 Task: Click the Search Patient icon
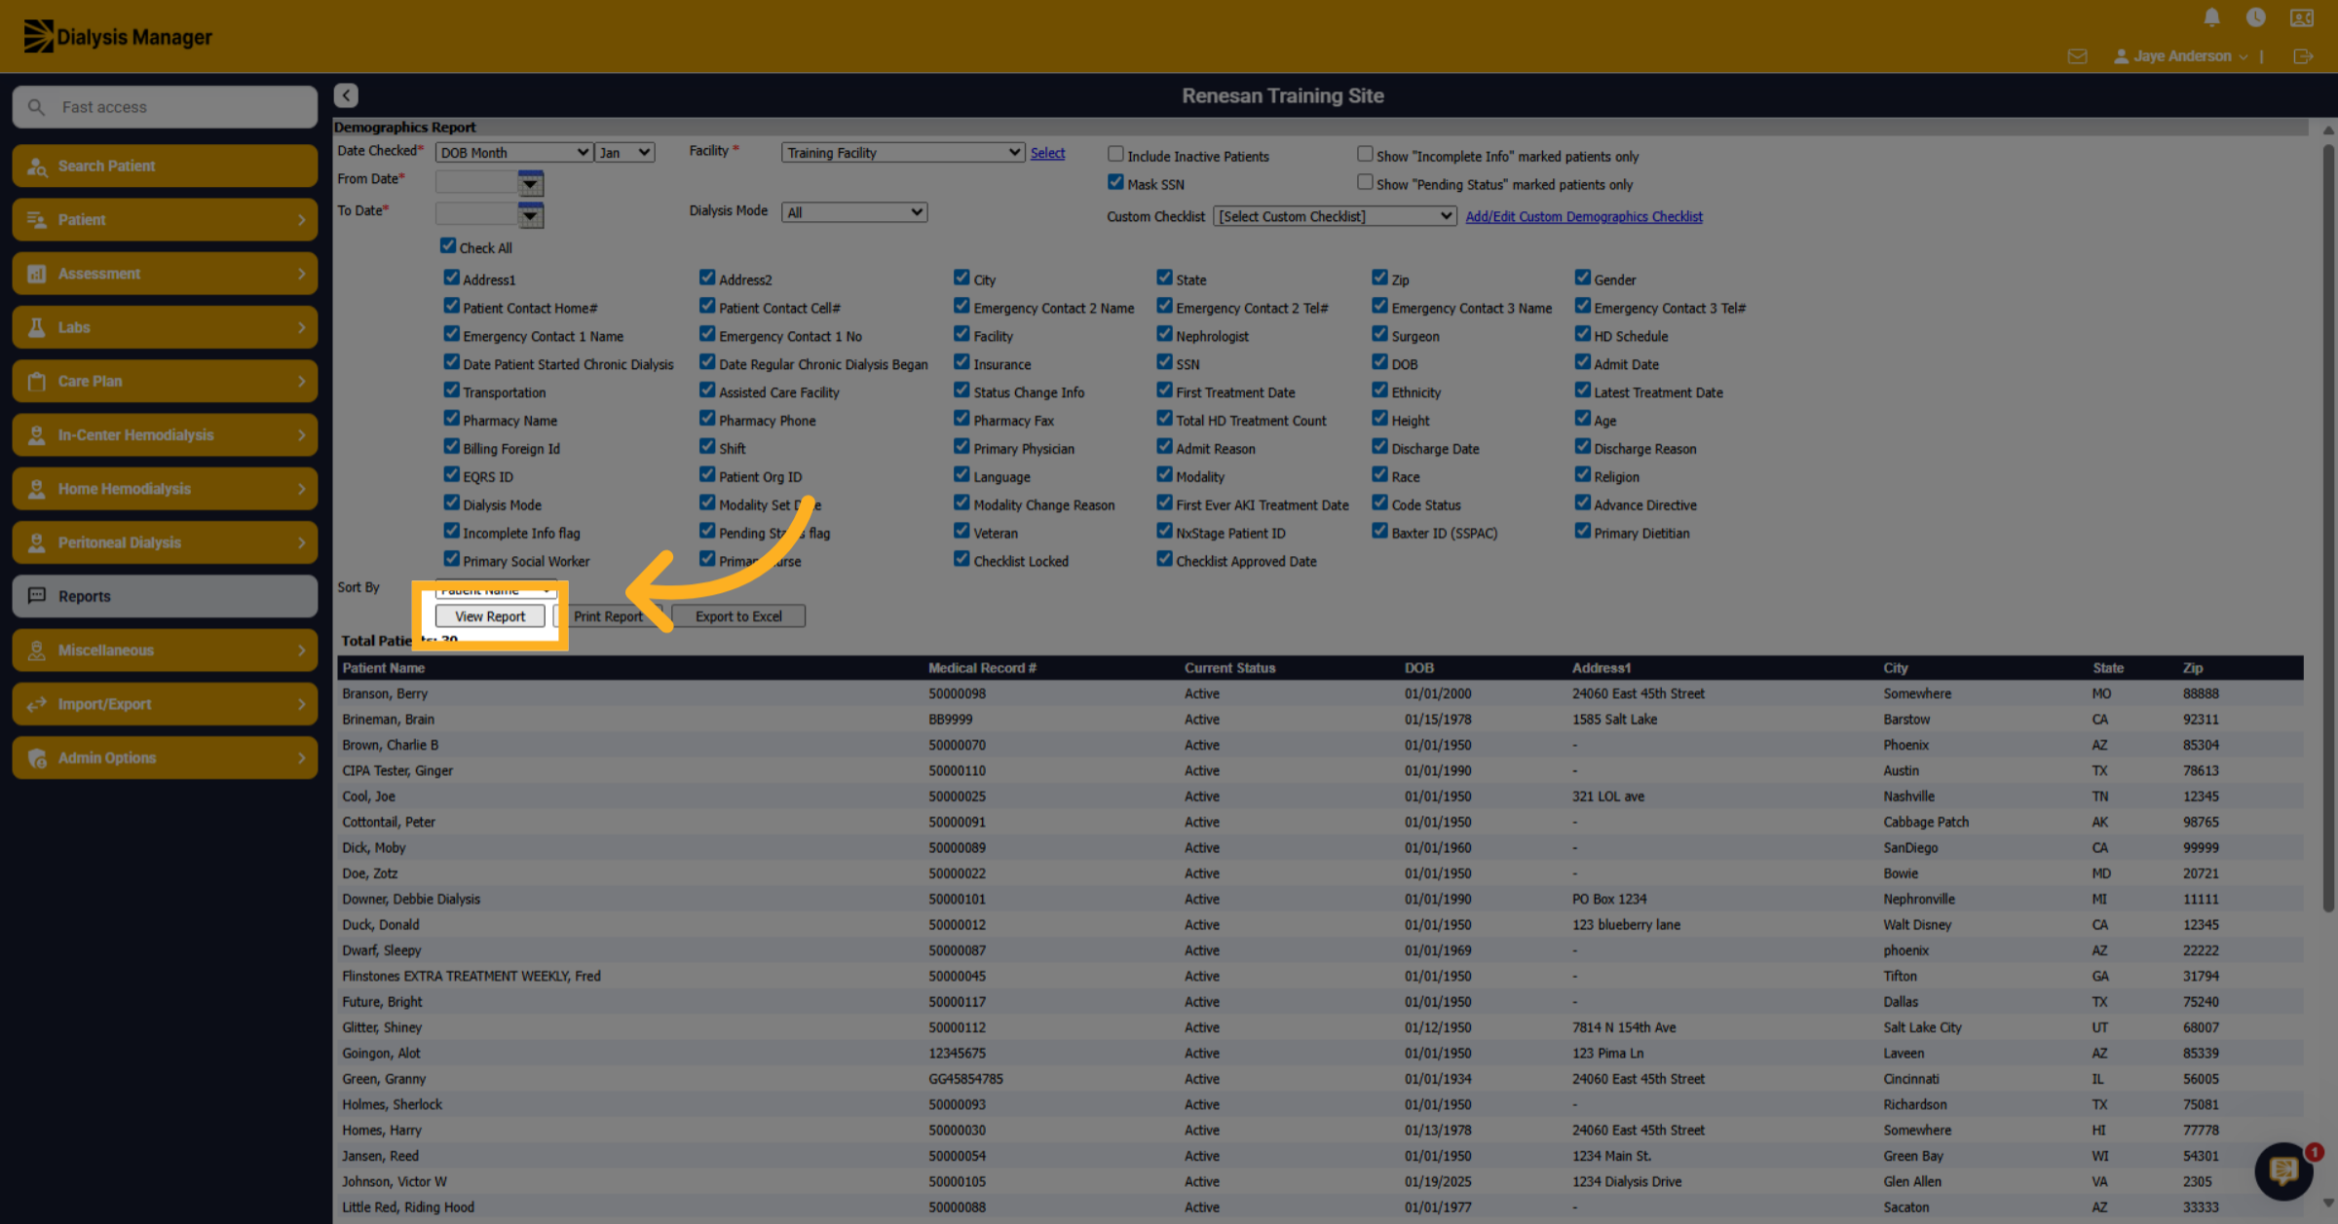[x=37, y=167]
